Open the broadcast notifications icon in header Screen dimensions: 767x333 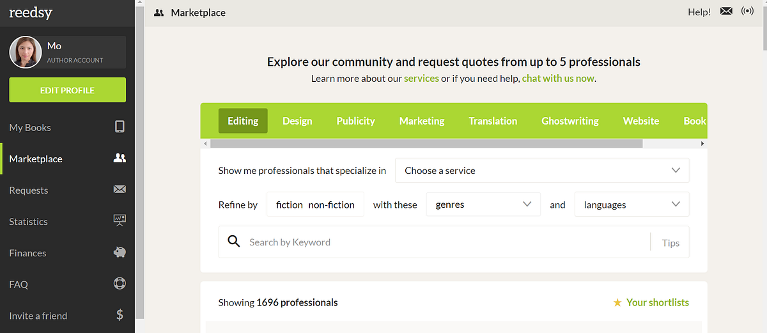[747, 11]
